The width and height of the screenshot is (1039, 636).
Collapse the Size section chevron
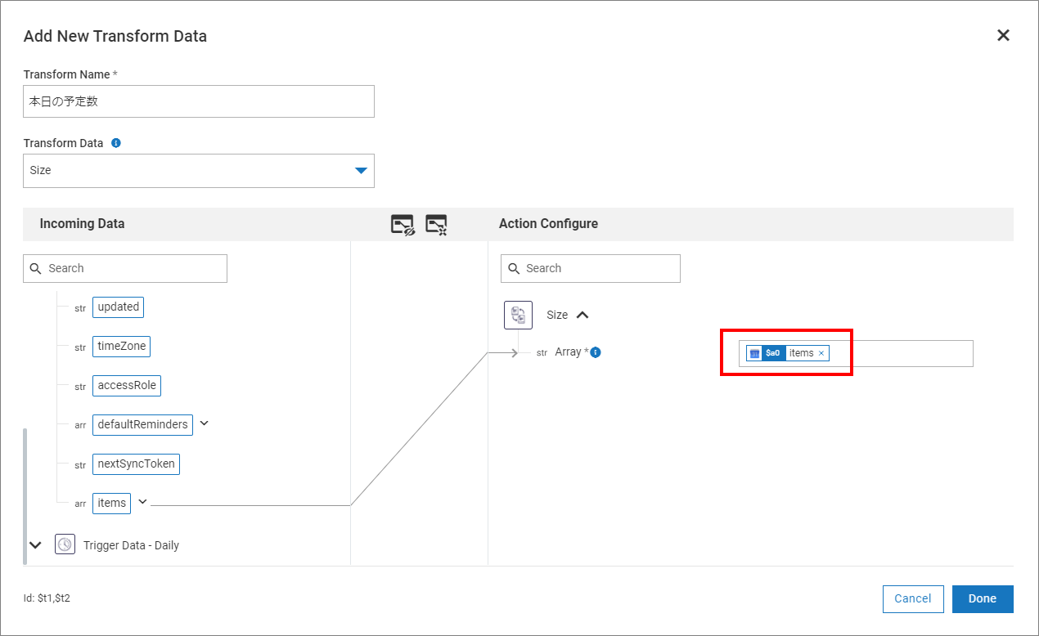coord(582,315)
